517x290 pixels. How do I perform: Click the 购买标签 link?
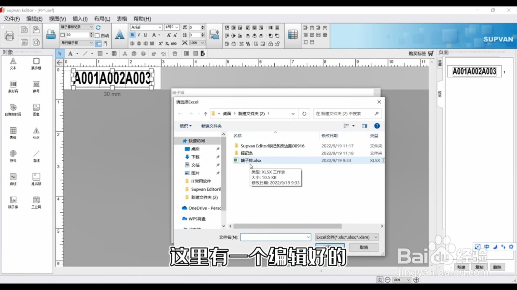[x=421, y=53]
